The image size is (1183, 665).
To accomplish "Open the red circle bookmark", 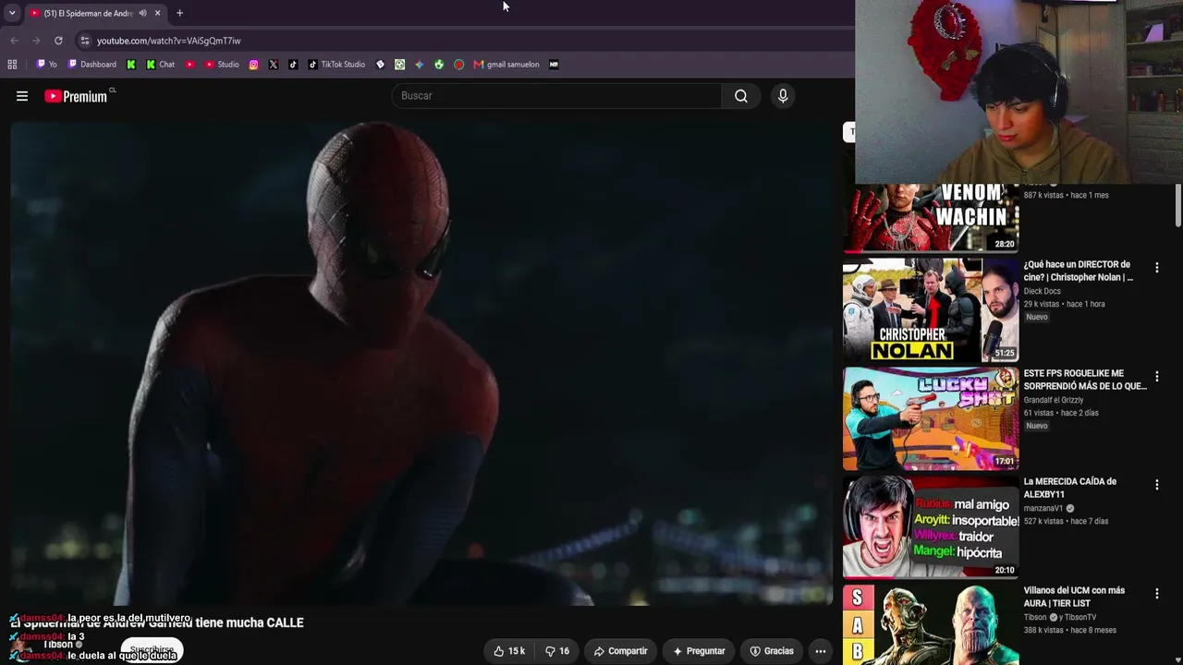I will coord(458,65).
